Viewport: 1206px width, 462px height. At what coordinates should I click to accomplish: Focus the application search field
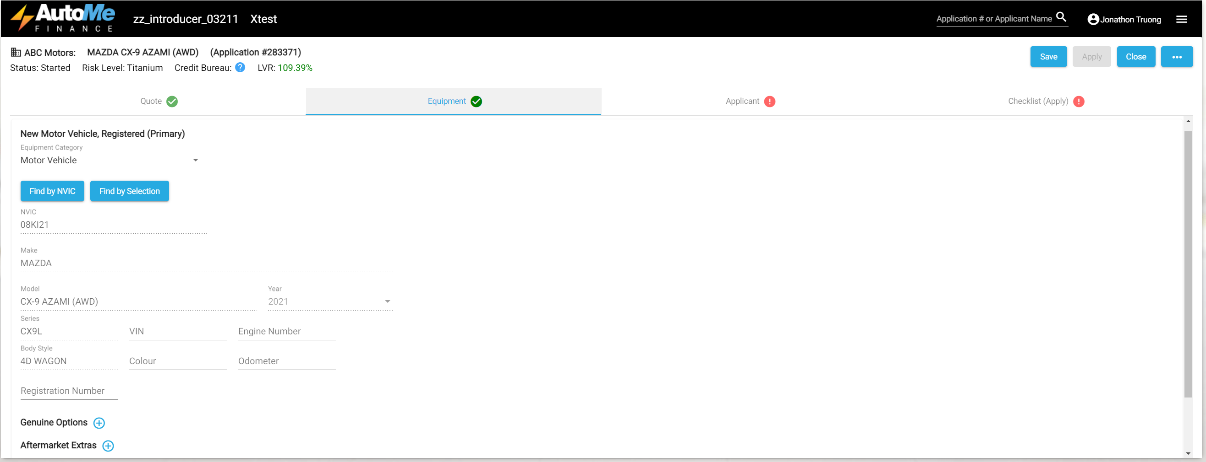(x=994, y=19)
